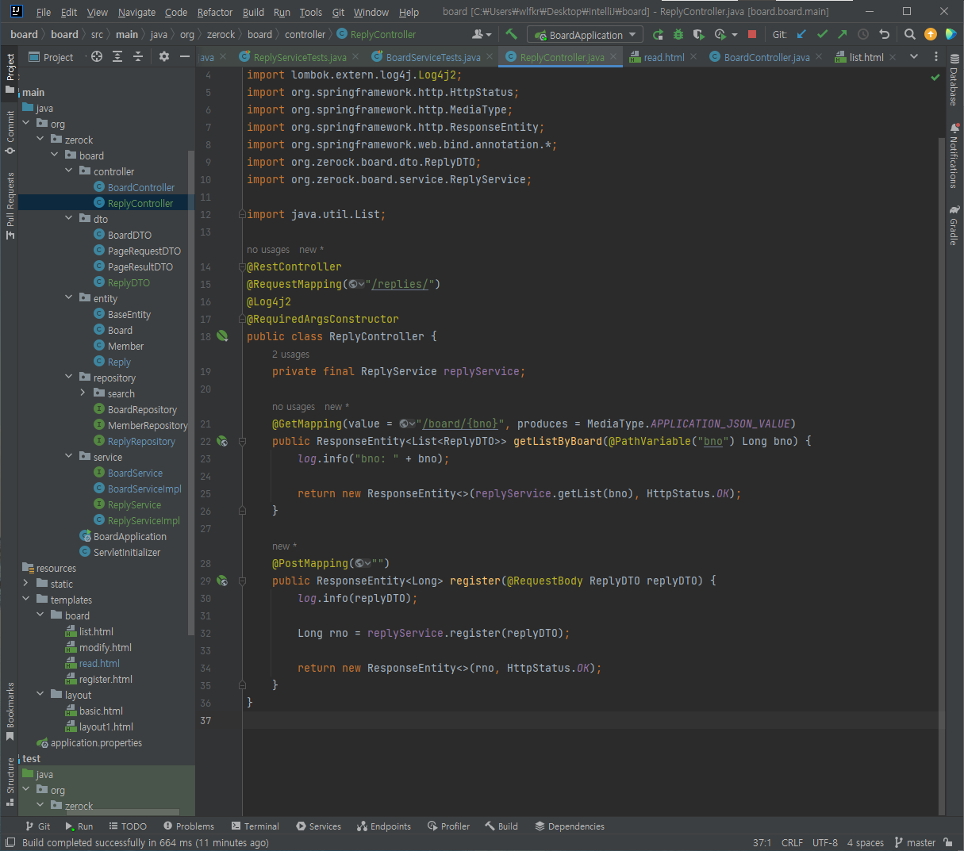Expand the static folder under resources

(26, 583)
